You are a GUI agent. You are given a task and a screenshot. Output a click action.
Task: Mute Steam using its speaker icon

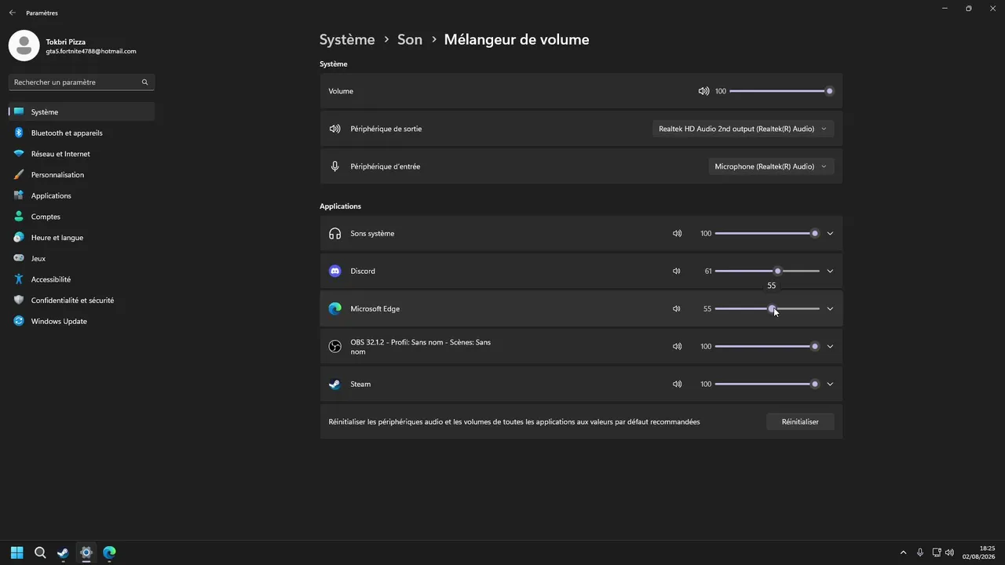pyautogui.click(x=677, y=384)
